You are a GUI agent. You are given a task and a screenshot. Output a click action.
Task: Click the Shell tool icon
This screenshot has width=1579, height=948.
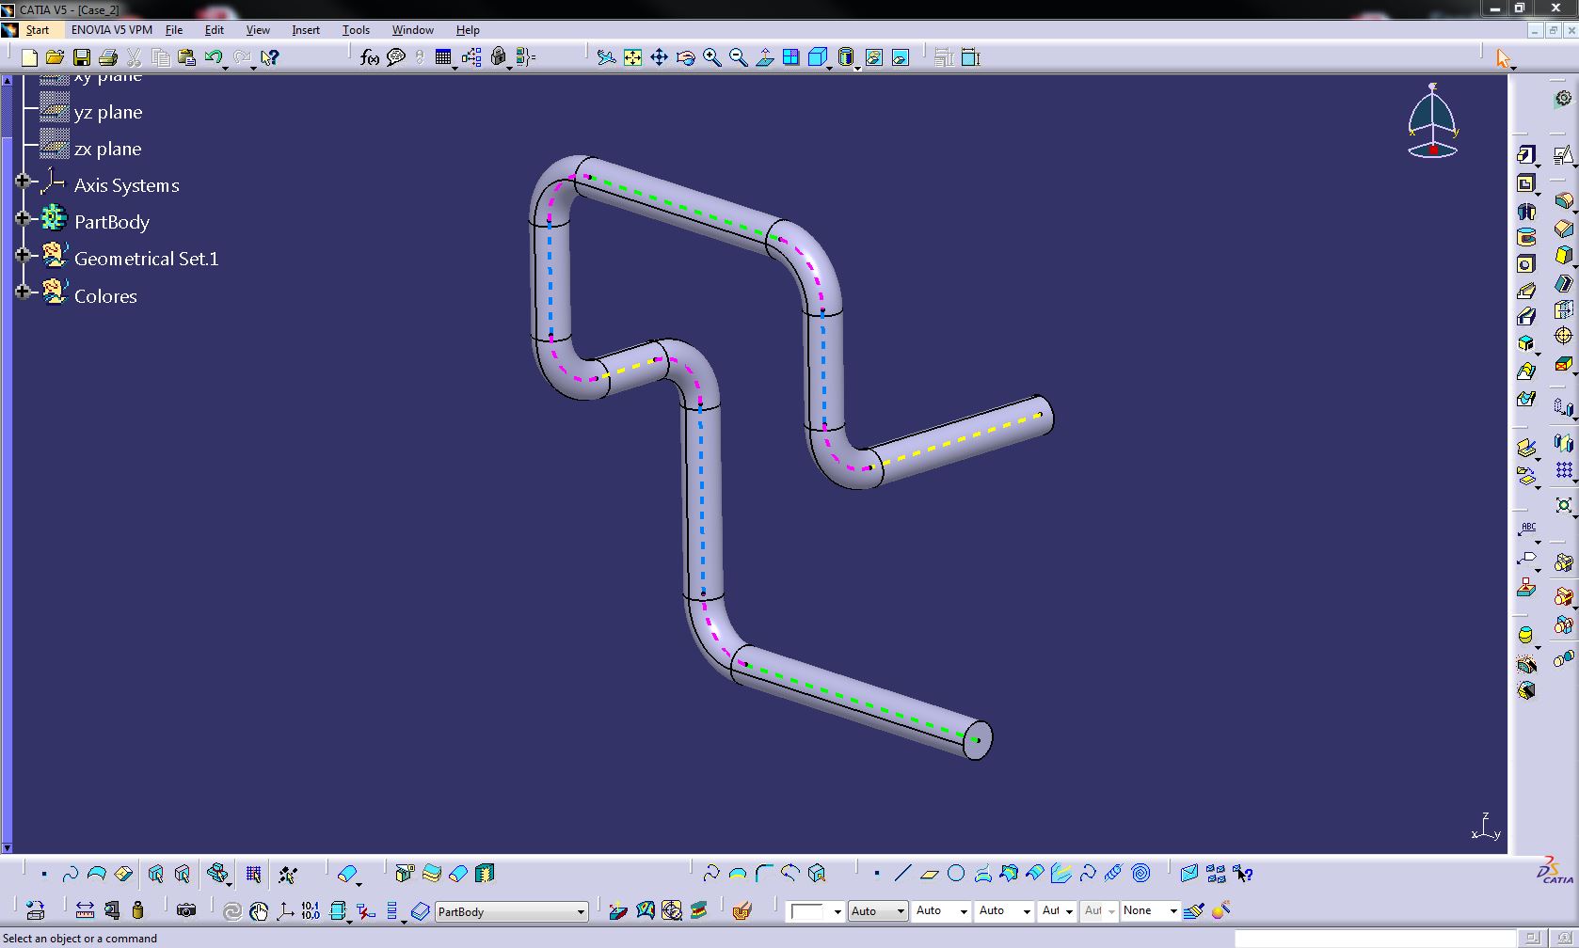pos(1563,283)
